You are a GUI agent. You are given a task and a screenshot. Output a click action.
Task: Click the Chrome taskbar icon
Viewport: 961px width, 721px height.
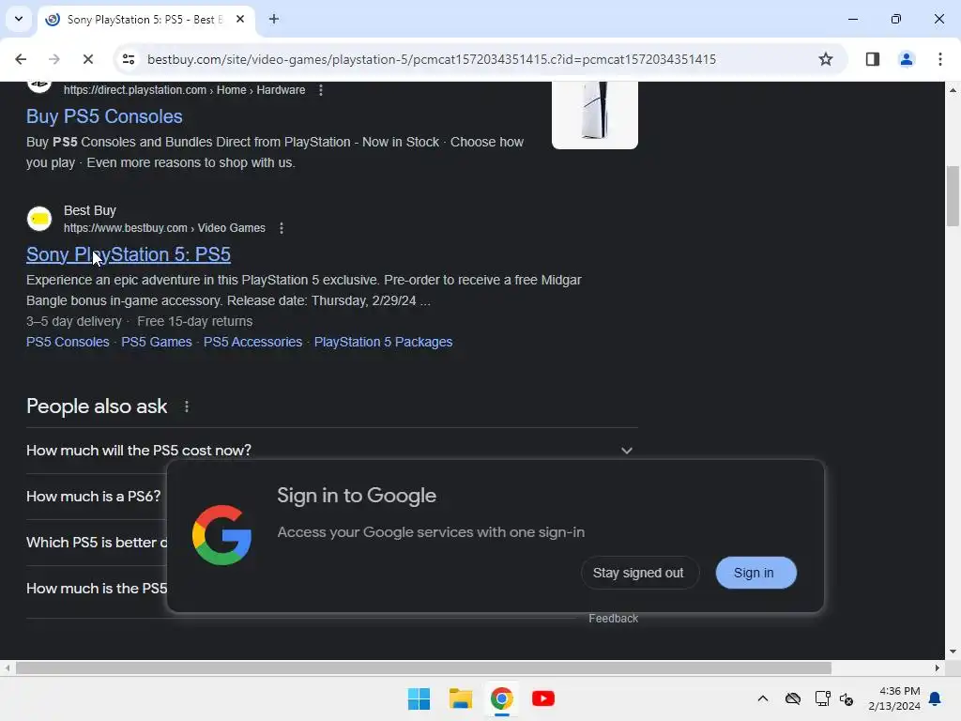501,698
